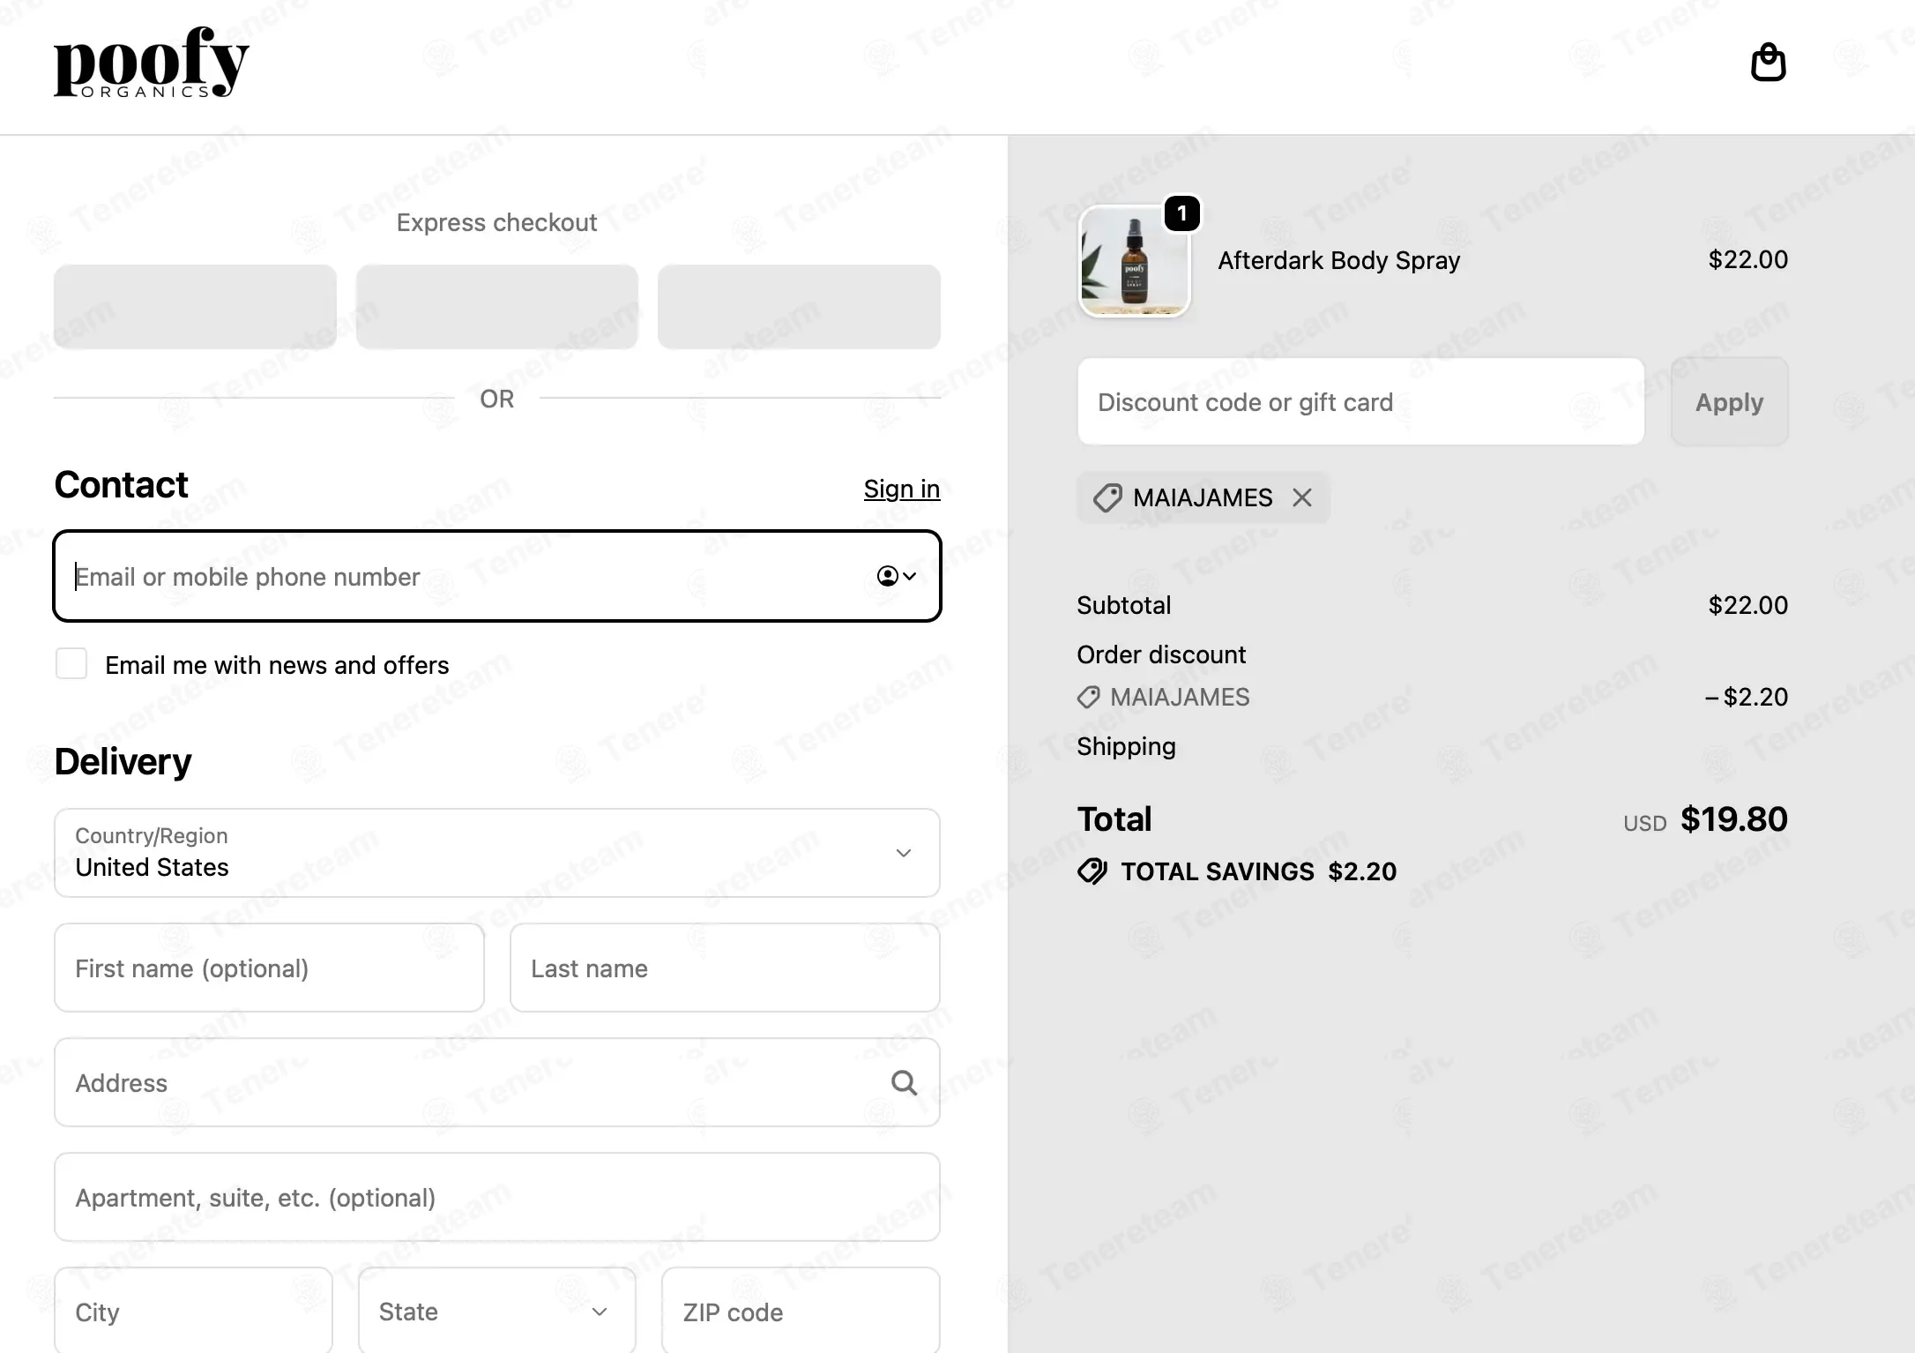The image size is (1915, 1353).
Task: Open the shopping bag cart icon
Action: pyautogui.click(x=1768, y=62)
